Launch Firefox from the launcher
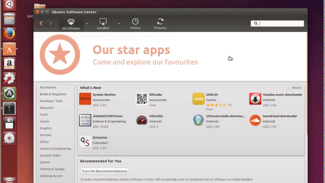The width and height of the screenshot is (325, 183). tap(9, 34)
